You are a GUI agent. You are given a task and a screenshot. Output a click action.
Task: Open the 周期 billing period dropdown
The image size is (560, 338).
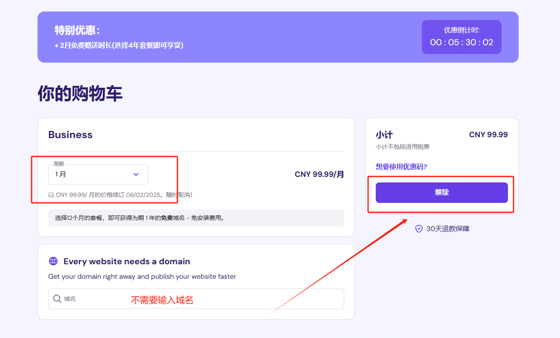coord(98,174)
